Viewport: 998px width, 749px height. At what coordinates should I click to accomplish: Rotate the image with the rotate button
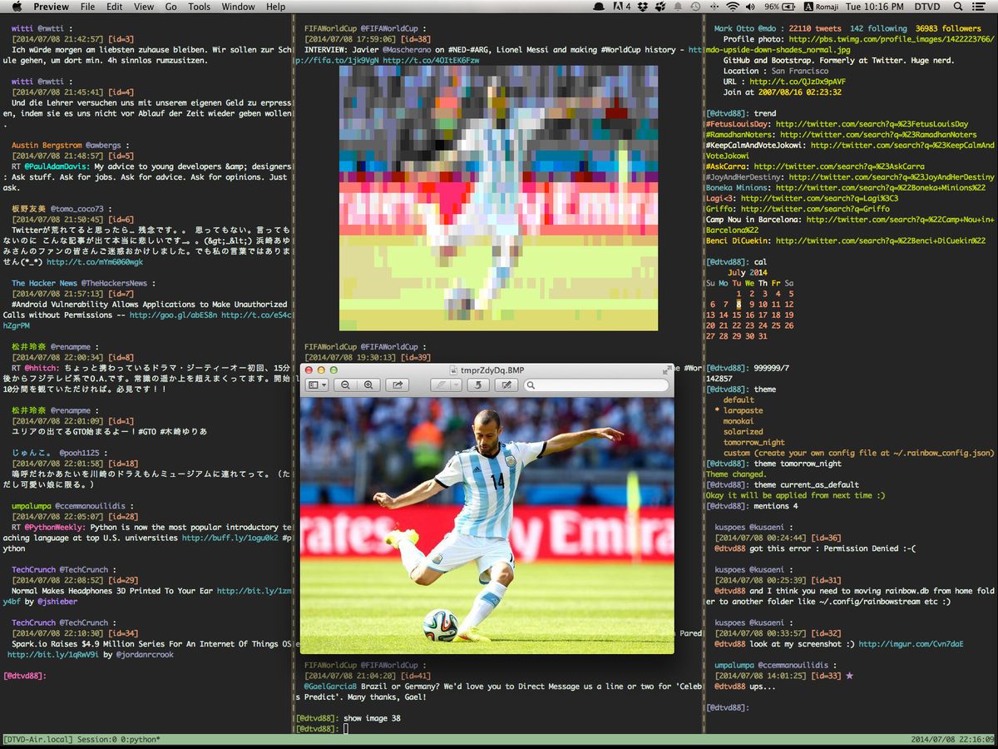(477, 385)
